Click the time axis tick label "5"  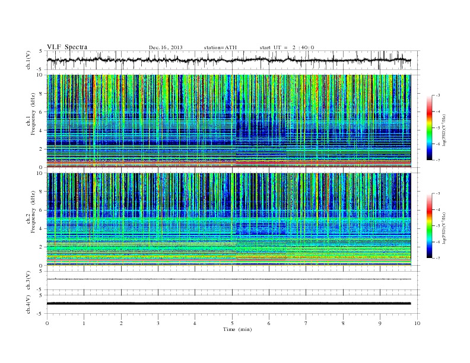point(232,323)
